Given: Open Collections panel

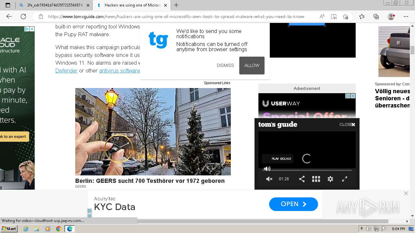Looking at the screenshot, I should click(376, 17).
